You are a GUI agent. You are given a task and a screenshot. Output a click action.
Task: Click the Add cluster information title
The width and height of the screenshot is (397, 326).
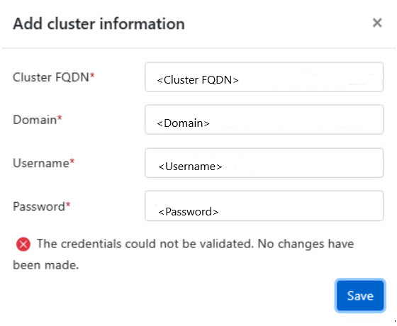pyautogui.click(x=99, y=24)
